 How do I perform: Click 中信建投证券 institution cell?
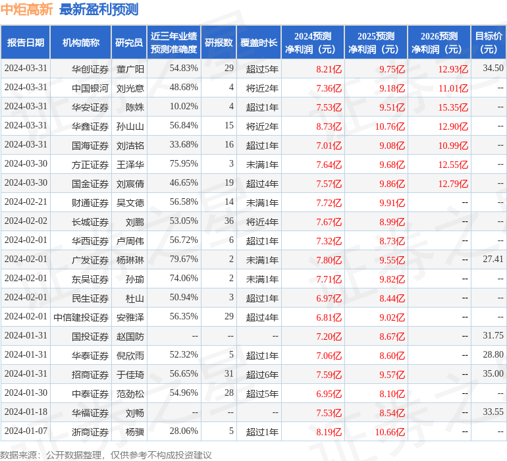click(81, 317)
